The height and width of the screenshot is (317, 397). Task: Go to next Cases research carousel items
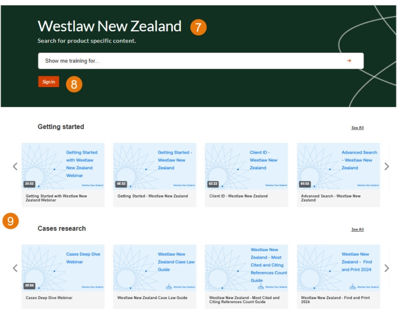click(386, 268)
